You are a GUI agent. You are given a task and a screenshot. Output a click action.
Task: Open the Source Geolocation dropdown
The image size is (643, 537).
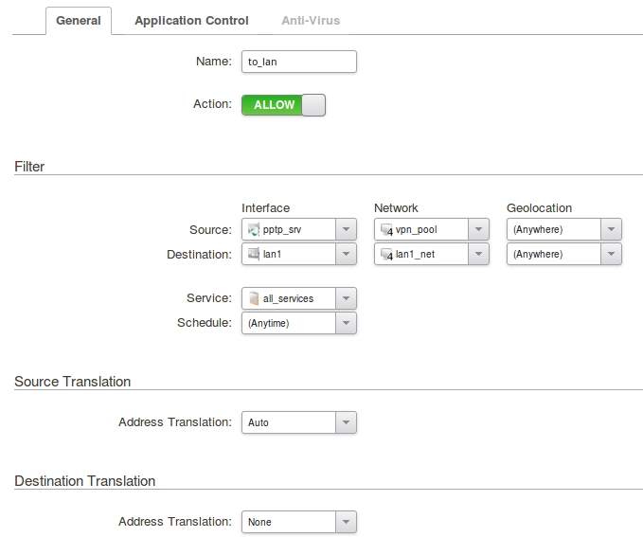coord(611,229)
